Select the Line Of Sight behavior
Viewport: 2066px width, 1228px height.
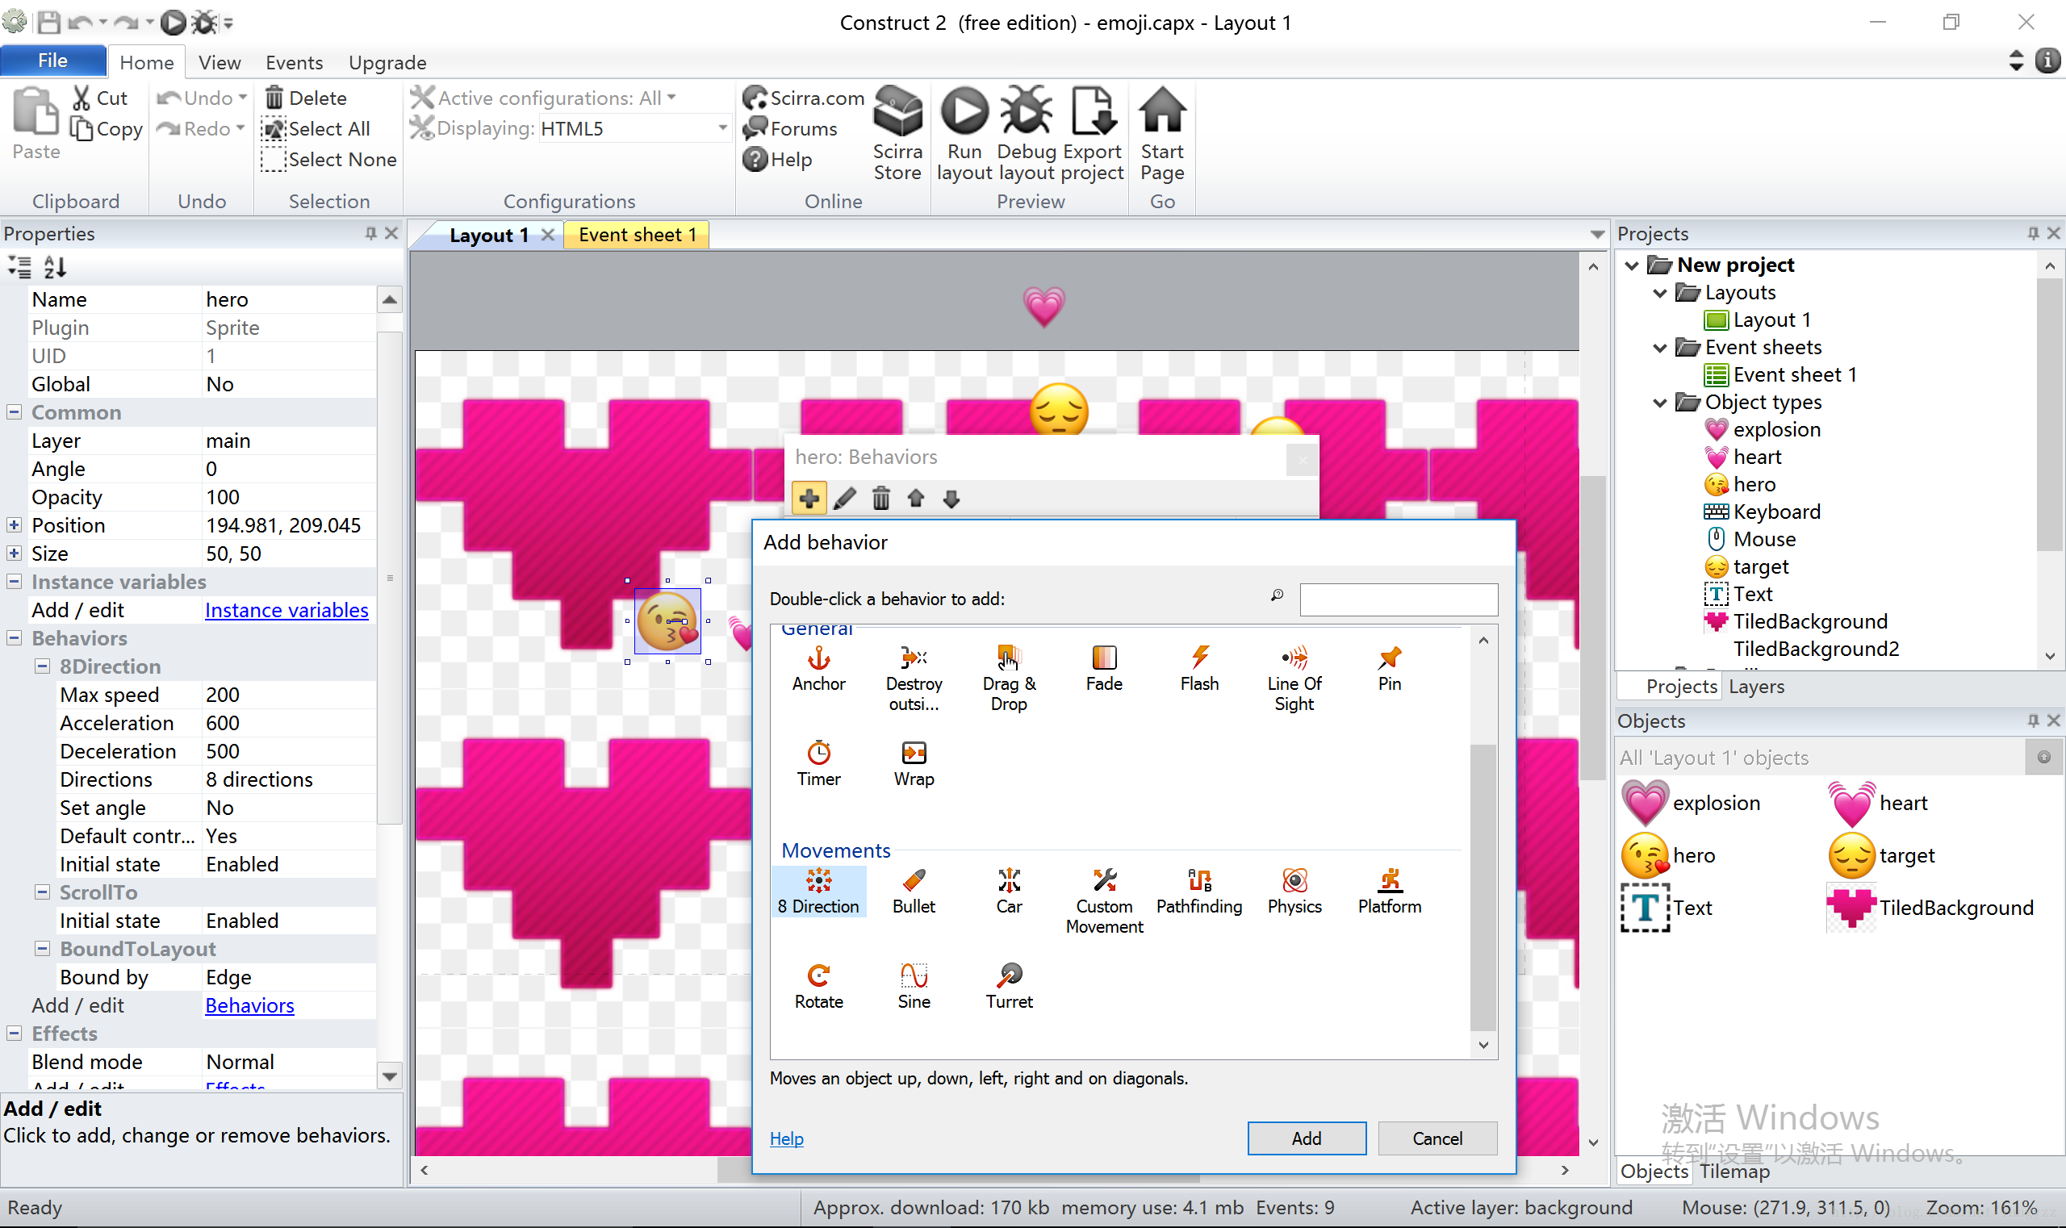[1294, 679]
